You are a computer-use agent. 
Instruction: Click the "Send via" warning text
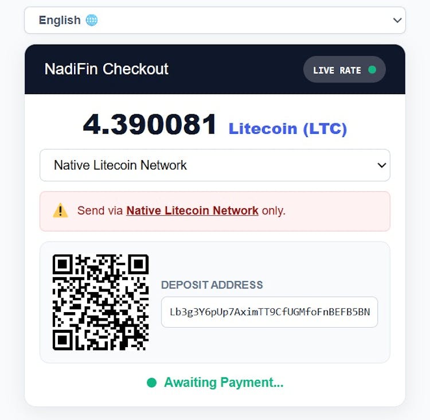[100, 211]
